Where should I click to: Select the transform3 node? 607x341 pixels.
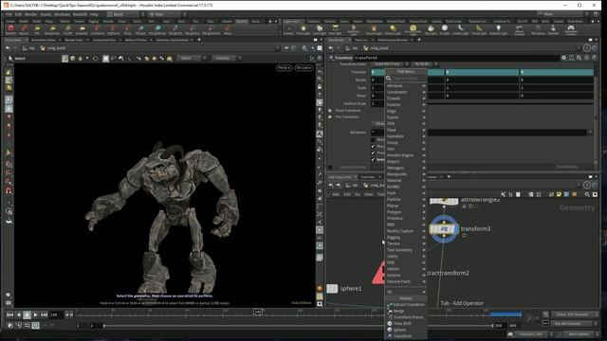click(x=444, y=229)
